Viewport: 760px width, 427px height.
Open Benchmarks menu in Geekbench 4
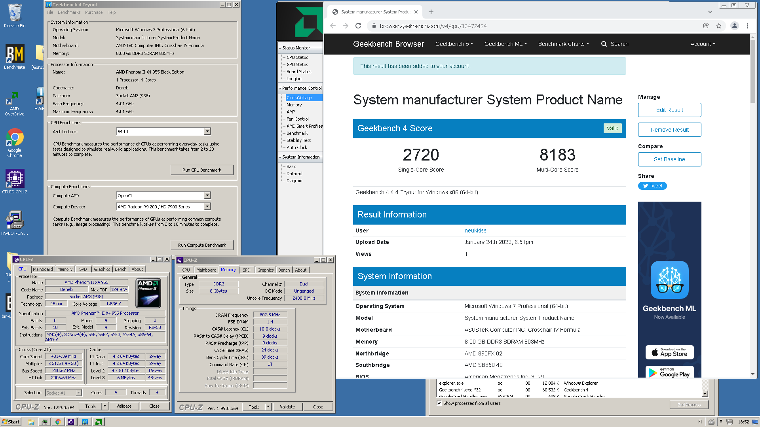click(x=69, y=12)
